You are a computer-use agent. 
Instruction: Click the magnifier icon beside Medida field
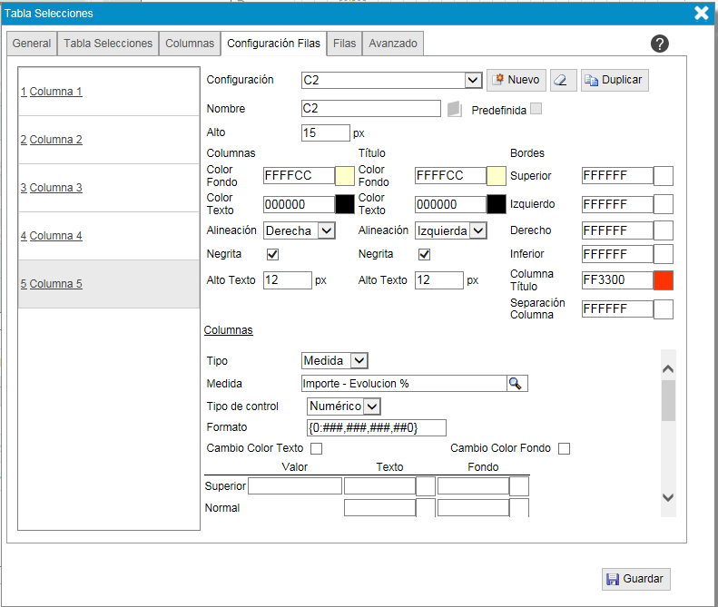[516, 384]
